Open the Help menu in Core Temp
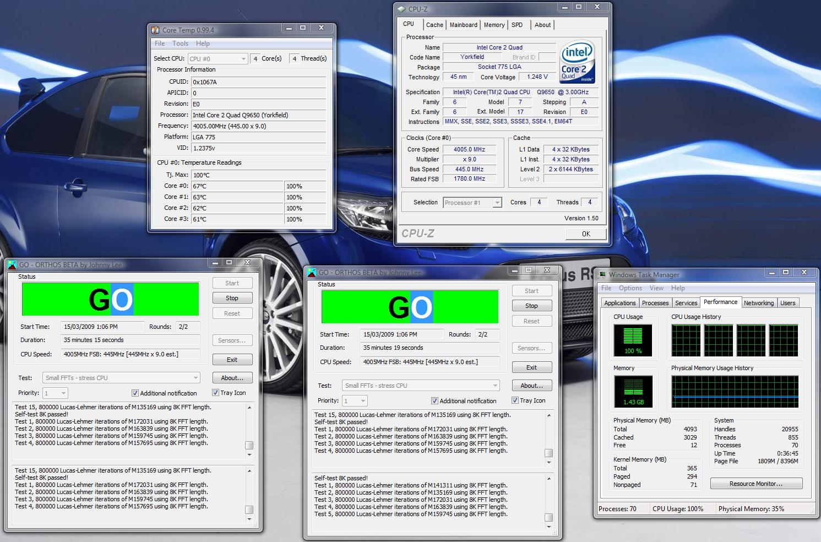 203,44
